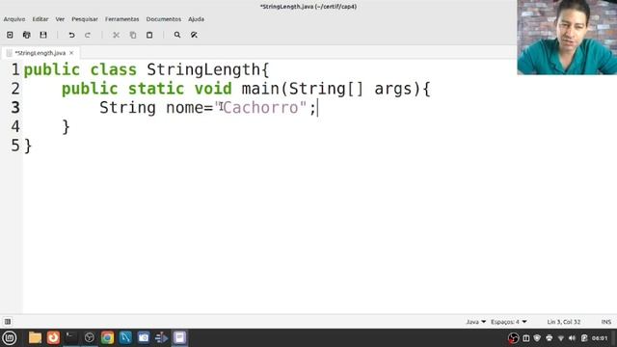Click the closing brace on line 5
The height and width of the screenshot is (347, 617).
tap(28, 146)
